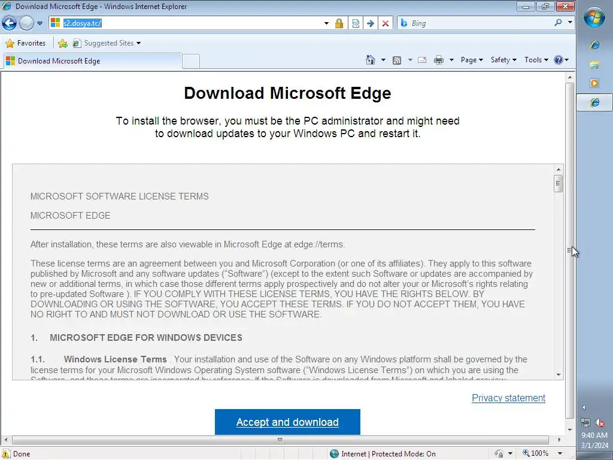
Task: Click MICROSOFT SOFTWARE LICENSE TERMS text
Action: coord(120,196)
